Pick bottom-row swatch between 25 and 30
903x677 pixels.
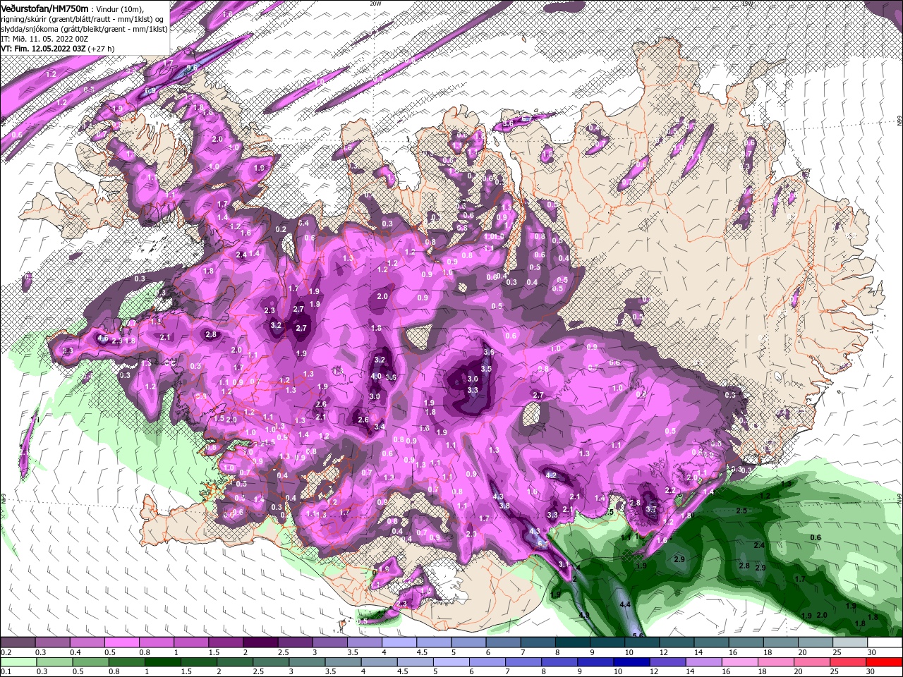849,661
